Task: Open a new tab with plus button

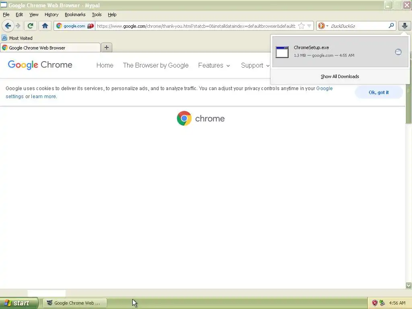Action: click(x=106, y=47)
